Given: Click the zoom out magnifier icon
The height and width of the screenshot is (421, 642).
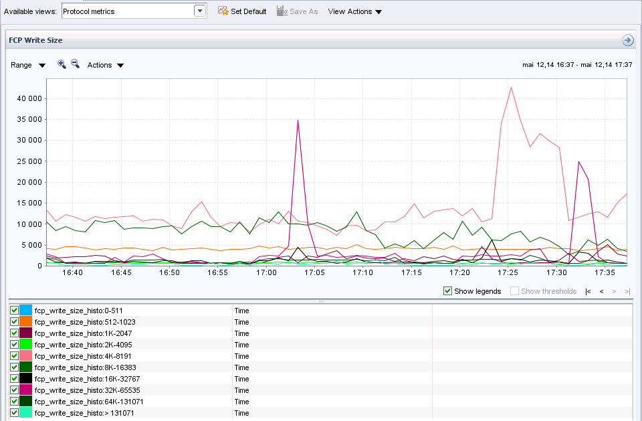Looking at the screenshot, I should [75, 64].
